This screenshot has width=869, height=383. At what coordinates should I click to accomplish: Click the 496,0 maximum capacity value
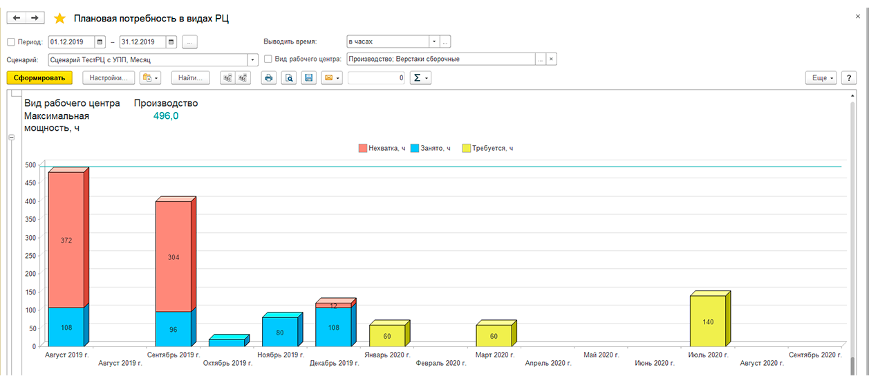click(x=166, y=116)
